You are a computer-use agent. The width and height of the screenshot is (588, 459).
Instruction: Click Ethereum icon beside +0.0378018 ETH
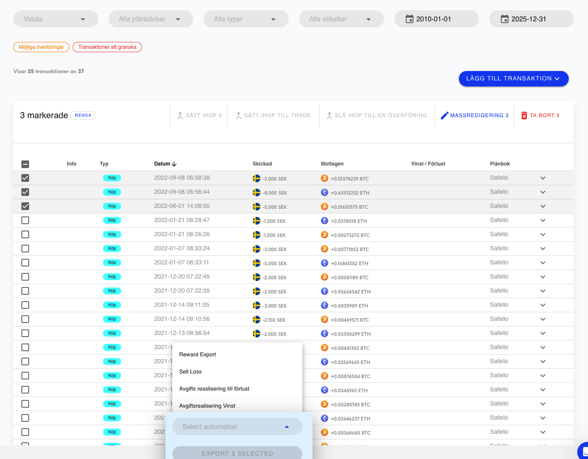tap(325, 221)
